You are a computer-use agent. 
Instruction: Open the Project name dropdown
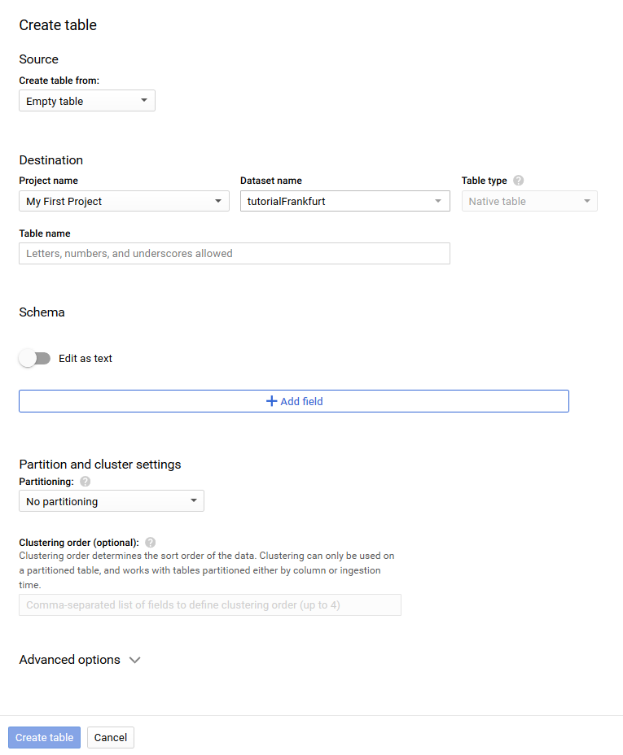tap(125, 201)
